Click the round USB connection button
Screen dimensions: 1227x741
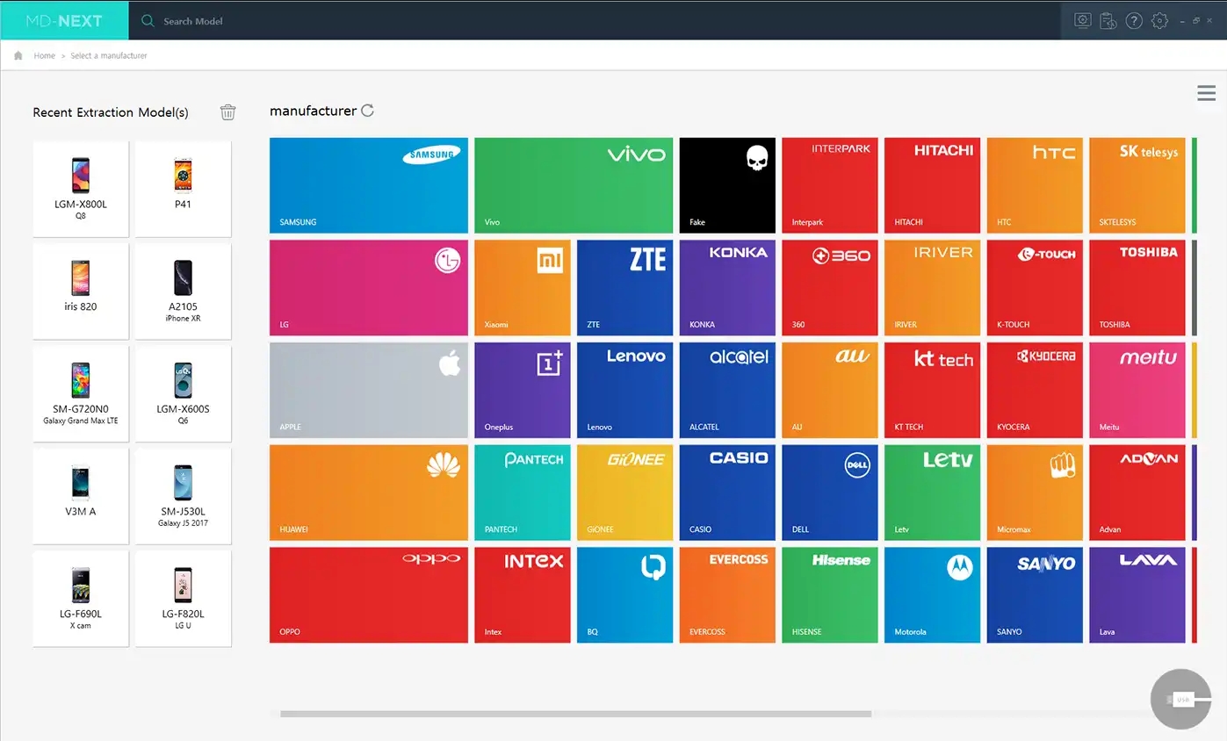coord(1180,700)
